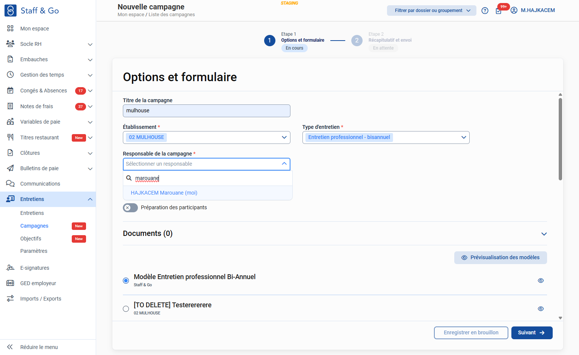Enable the Préparation des participants switch
This screenshot has height=355, width=579.
[x=130, y=208]
